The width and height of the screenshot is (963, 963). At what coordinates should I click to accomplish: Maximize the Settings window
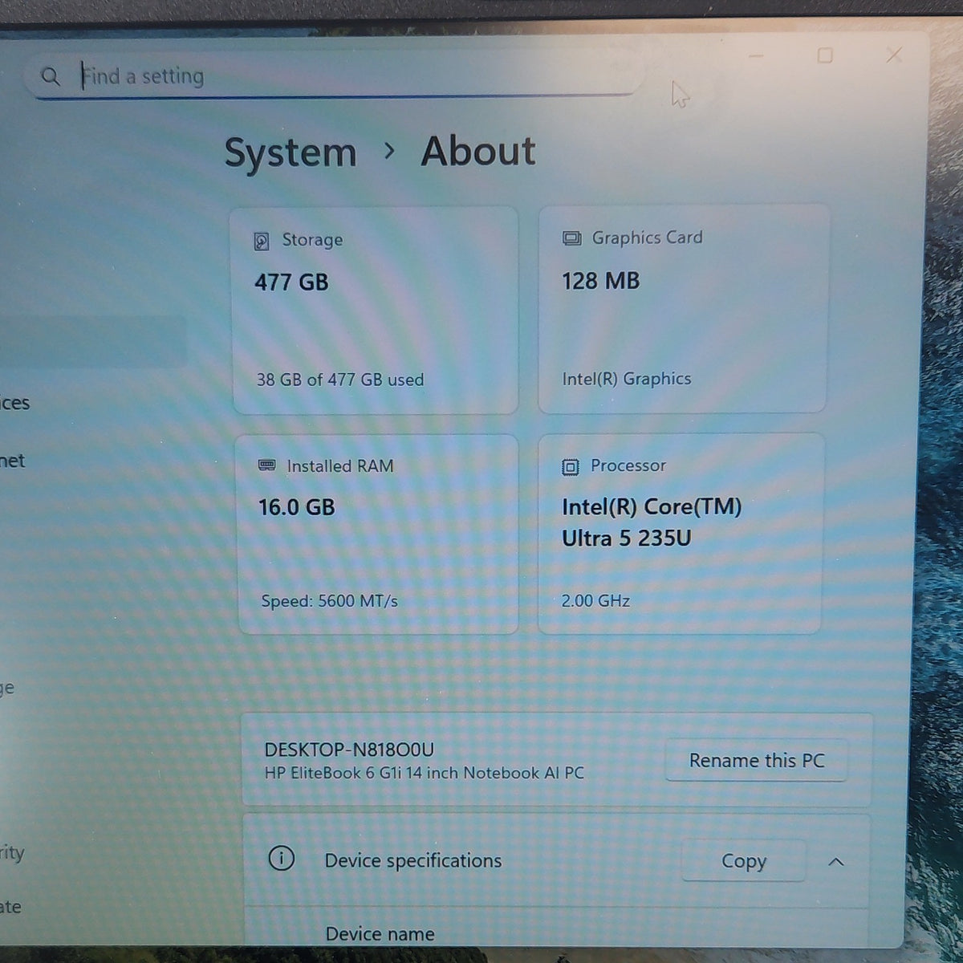(825, 55)
